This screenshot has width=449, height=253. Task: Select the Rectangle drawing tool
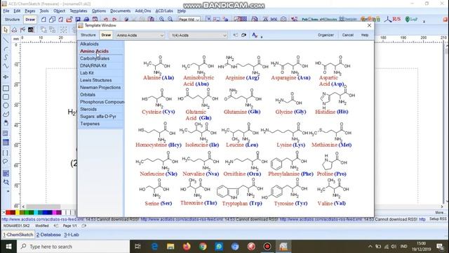tap(6, 89)
